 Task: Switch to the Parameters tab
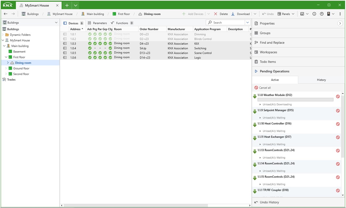click(x=97, y=23)
